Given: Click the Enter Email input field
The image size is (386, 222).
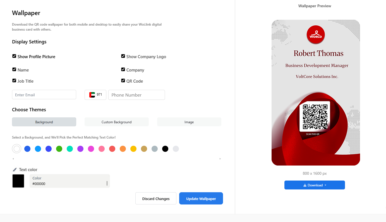Looking at the screenshot, I should pyautogui.click(x=44, y=95).
